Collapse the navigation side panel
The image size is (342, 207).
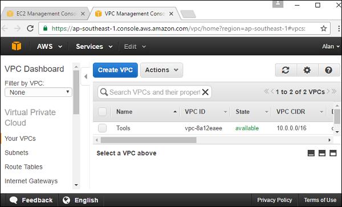tap(85, 76)
